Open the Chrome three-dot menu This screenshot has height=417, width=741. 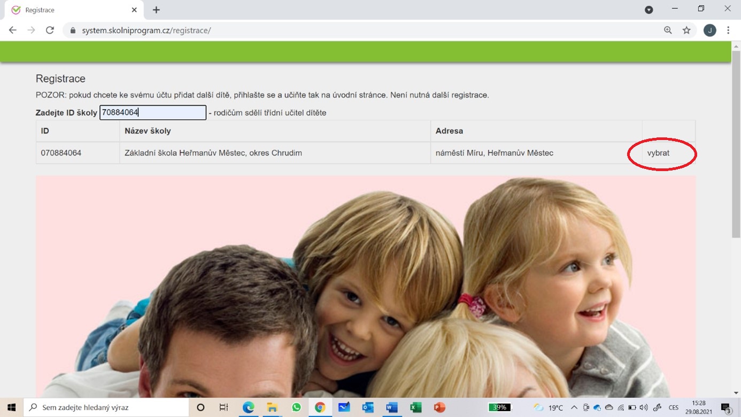(728, 30)
